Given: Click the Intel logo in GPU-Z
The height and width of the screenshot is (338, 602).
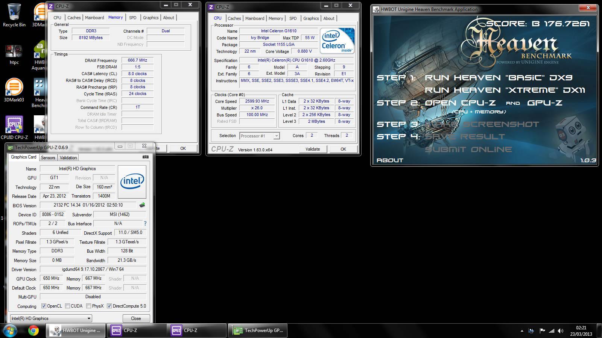Looking at the screenshot, I should point(132,182).
